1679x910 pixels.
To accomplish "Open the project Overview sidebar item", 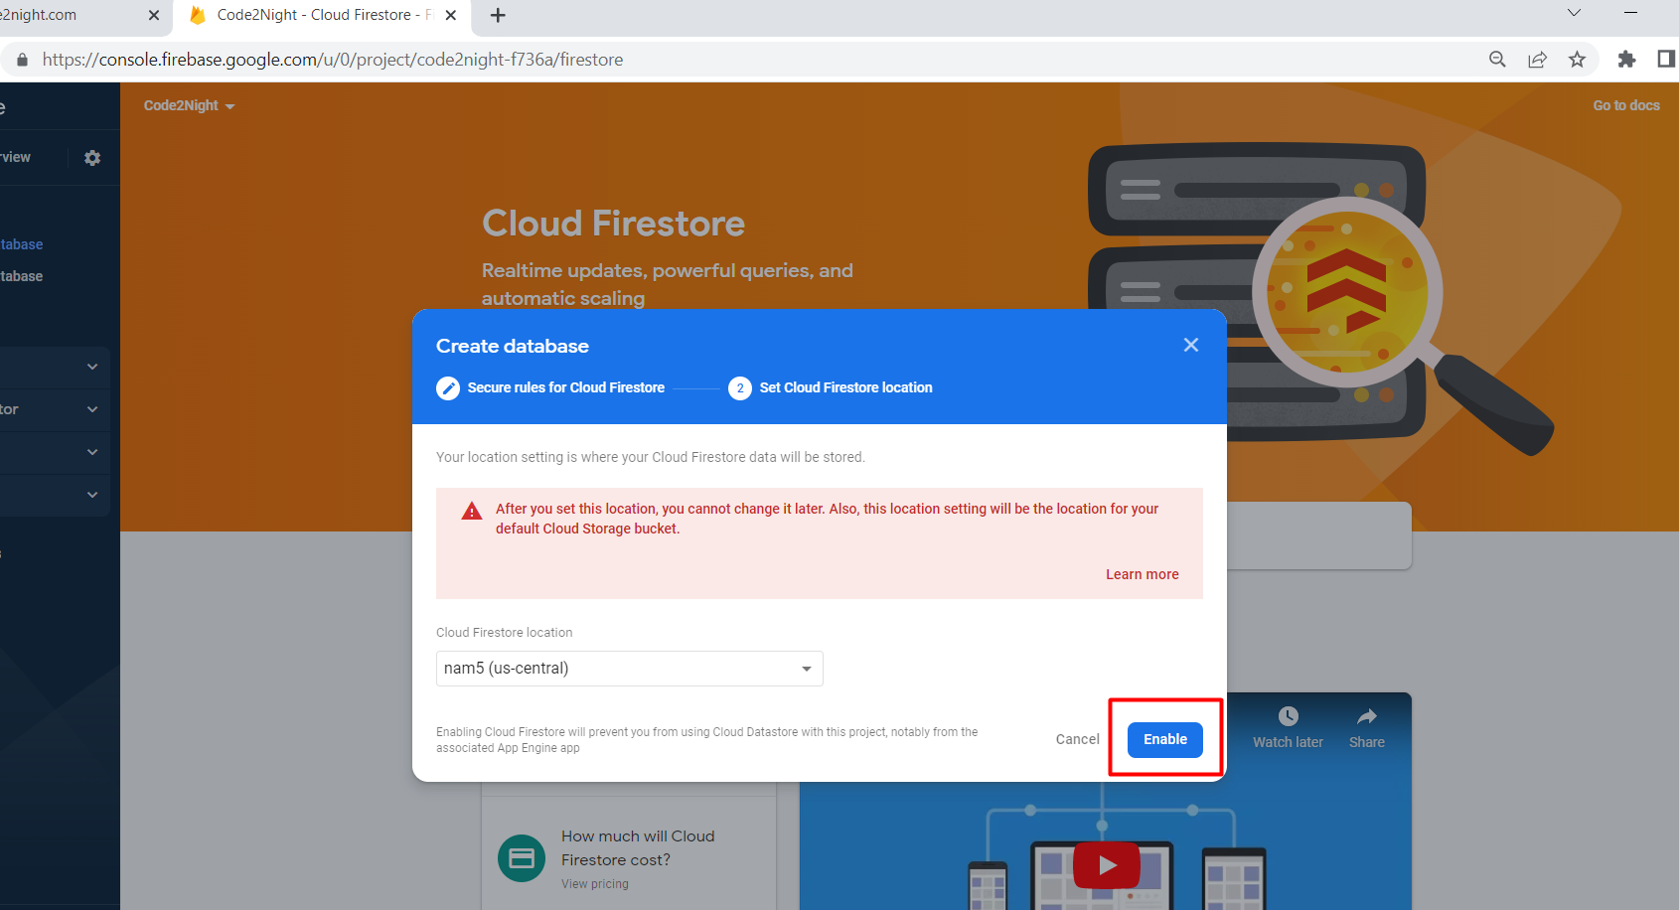I will tap(16, 157).
